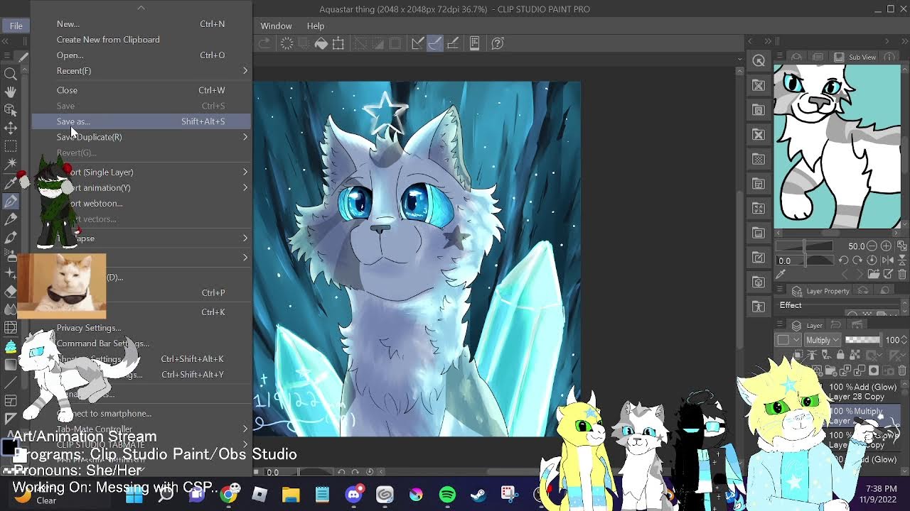This screenshot has width=910, height=511.
Task: Open the Window menu
Action: (x=276, y=26)
